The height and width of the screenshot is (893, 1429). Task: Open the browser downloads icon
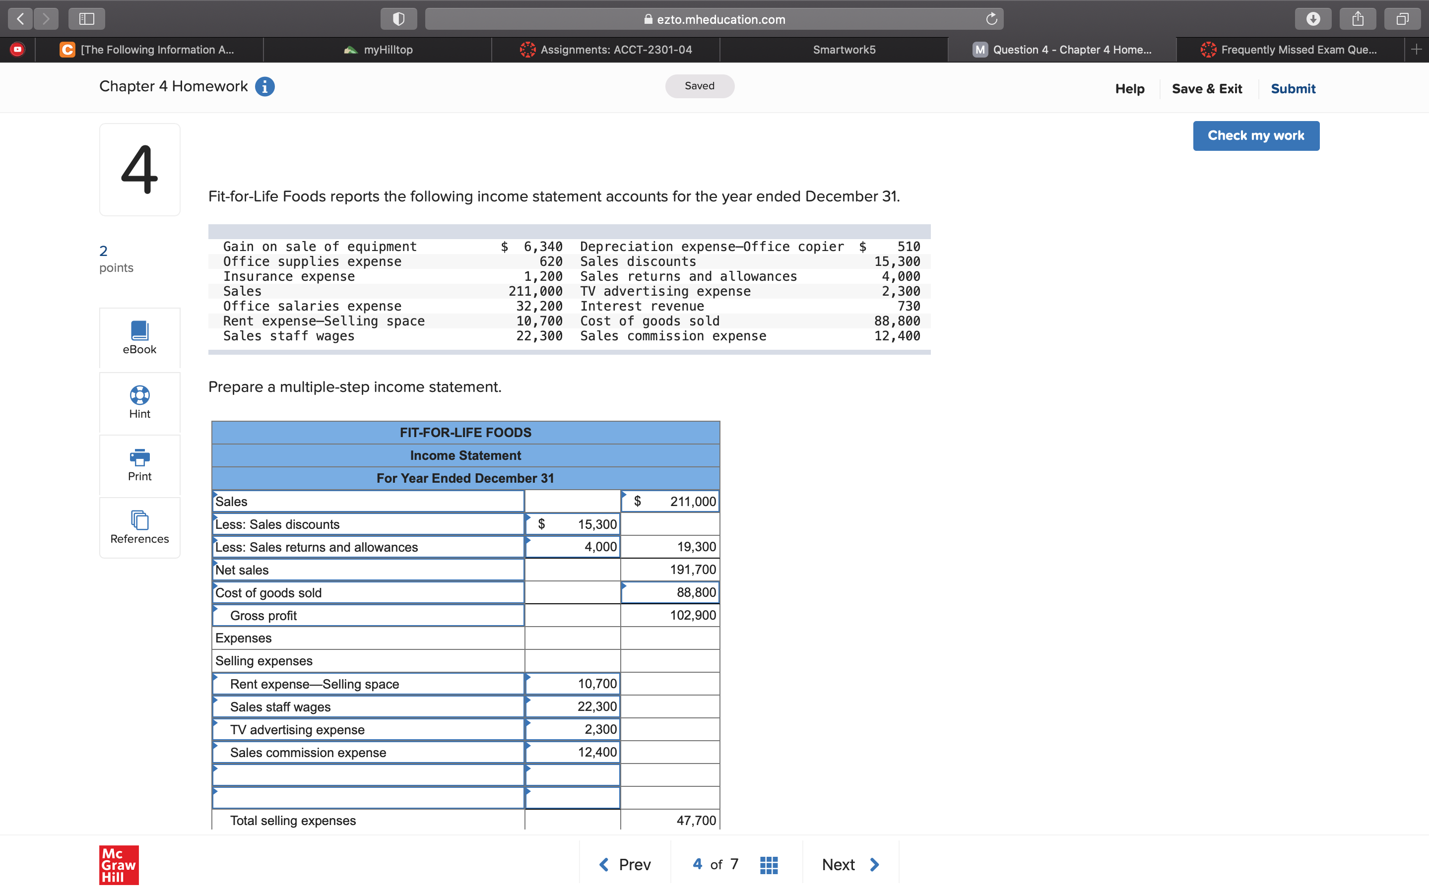pyautogui.click(x=1313, y=19)
